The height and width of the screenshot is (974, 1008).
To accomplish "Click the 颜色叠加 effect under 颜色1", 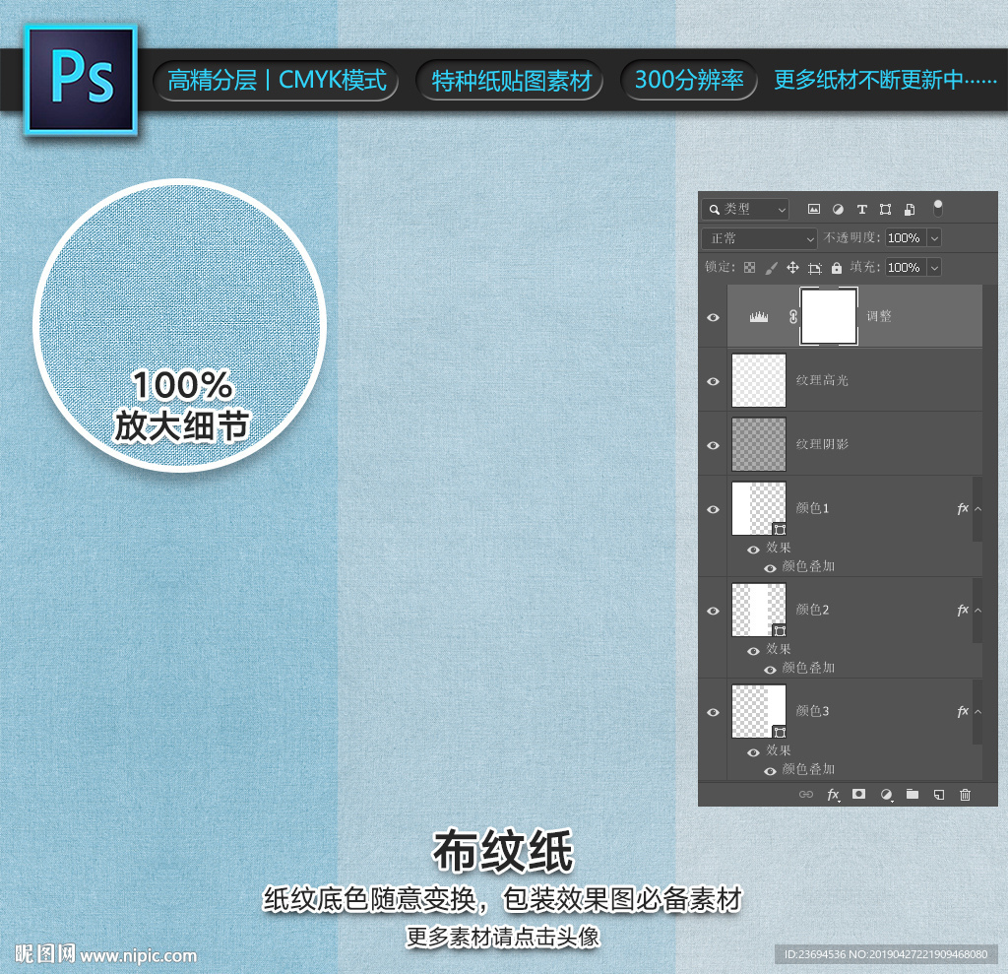I will pos(808,567).
